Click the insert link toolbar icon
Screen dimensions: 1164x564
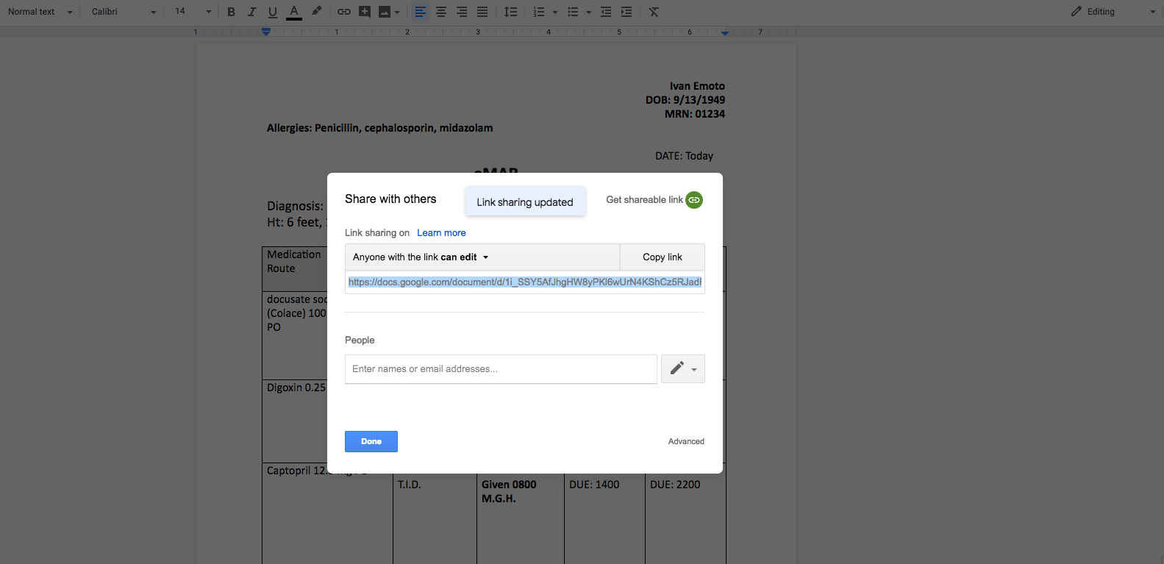pos(343,12)
